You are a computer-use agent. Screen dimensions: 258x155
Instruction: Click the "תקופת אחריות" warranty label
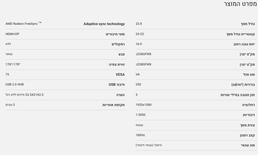pyautogui.click(x=114, y=105)
